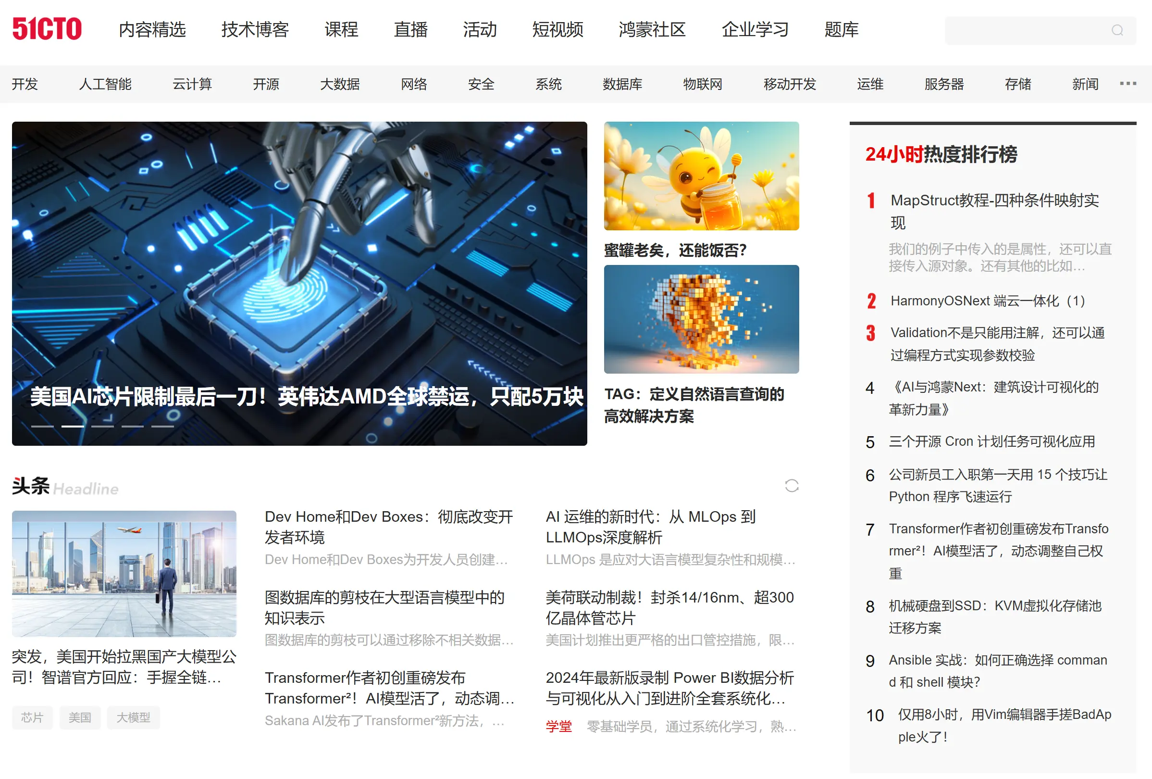Screen dimensions: 1152x779
Task: Click the 51CTO logo
Action: pyautogui.click(x=47, y=30)
